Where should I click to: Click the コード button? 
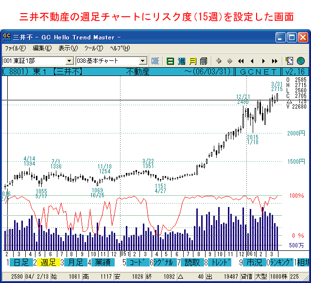138,263
